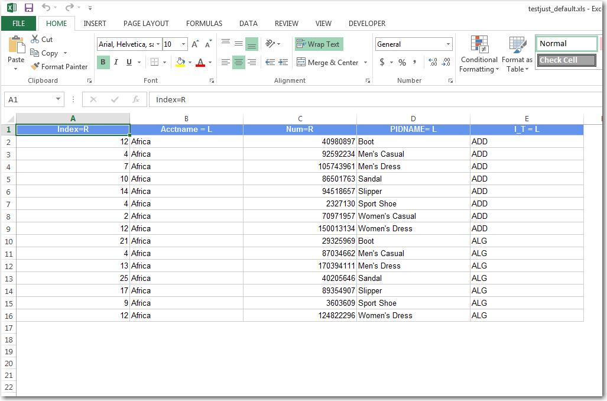
Task: Click the Increase Font Size icon
Action: (x=196, y=44)
